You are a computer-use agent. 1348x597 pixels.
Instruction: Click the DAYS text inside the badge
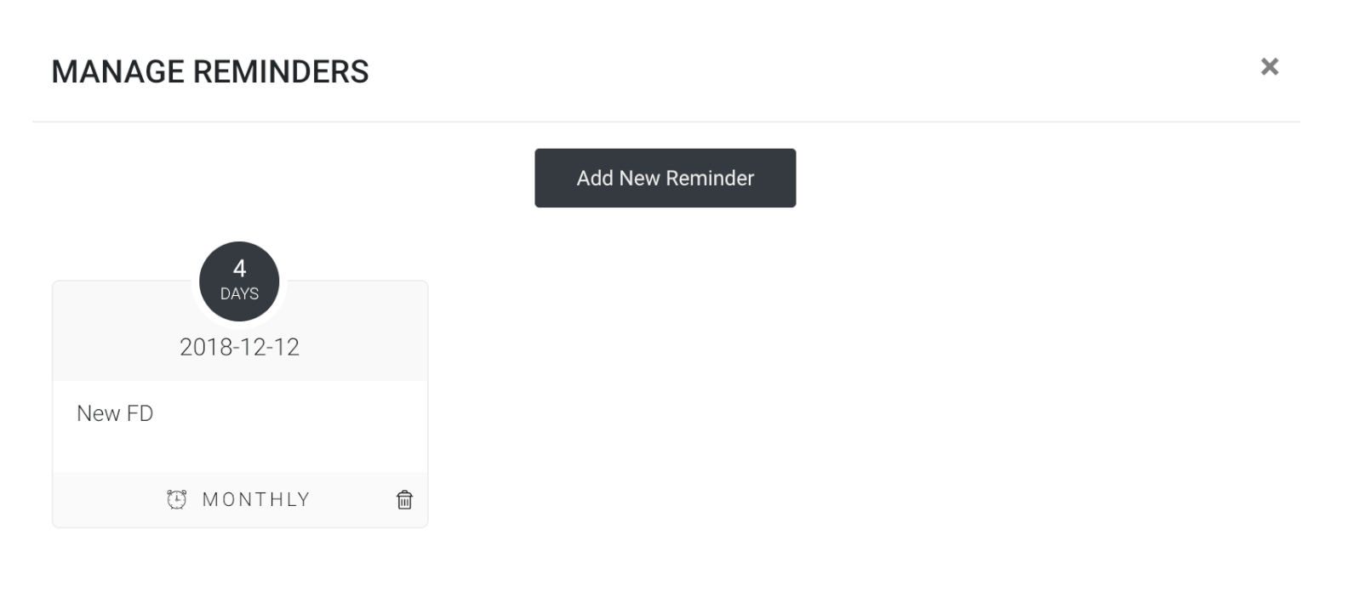(239, 294)
